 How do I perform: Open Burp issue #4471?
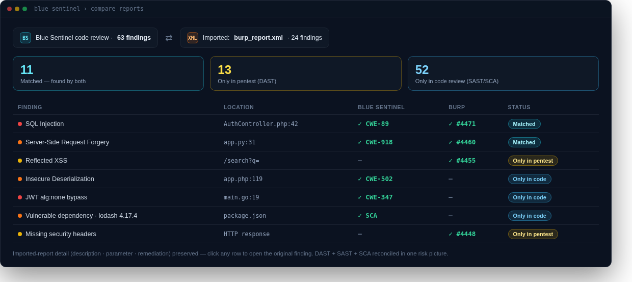coord(466,124)
